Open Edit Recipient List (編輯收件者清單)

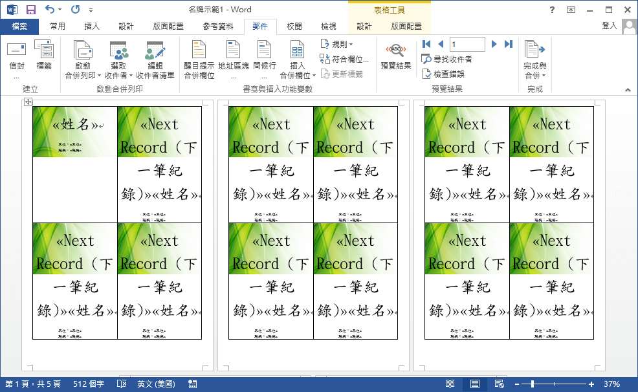[155, 61]
